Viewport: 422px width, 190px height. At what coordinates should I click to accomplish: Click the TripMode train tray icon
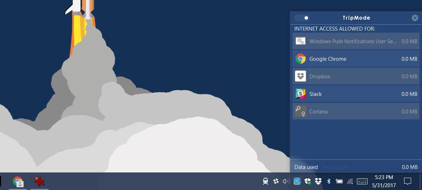pos(266,181)
